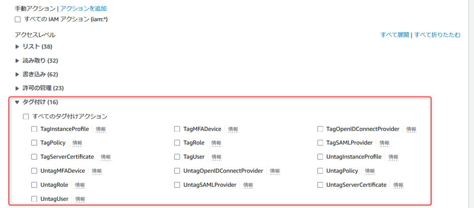Image resolution: width=474 pixels, height=208 pixels.
Task: Check the UntagPolicy checkbox
Action: (x=320, y=171)
